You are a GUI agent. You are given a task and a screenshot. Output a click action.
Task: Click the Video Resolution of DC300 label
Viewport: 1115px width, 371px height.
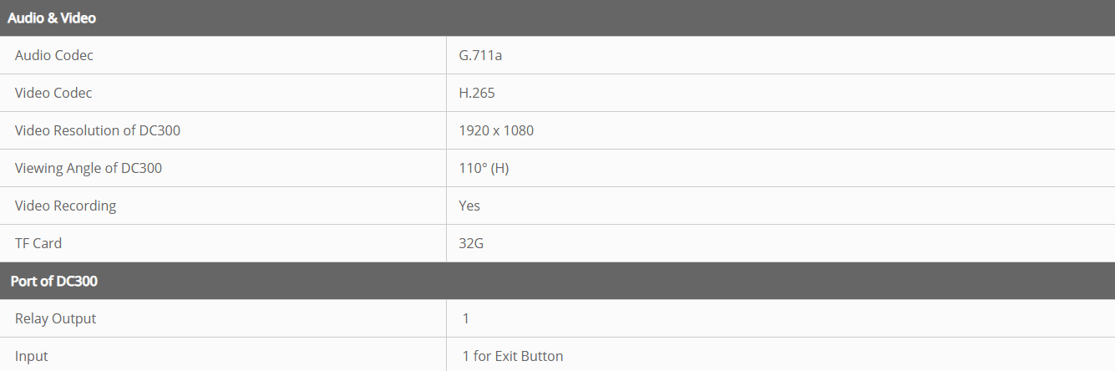click(x=98, y=130)
